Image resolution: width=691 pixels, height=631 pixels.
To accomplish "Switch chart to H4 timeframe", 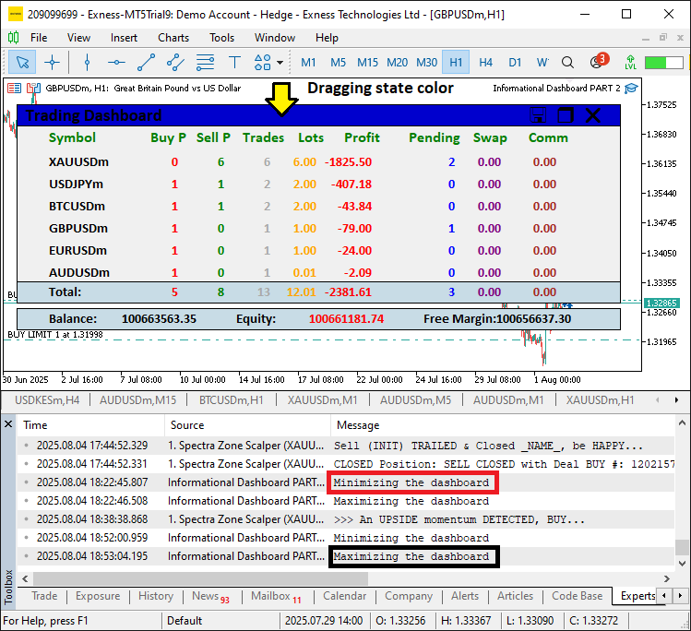I will [x=485, y=62].
